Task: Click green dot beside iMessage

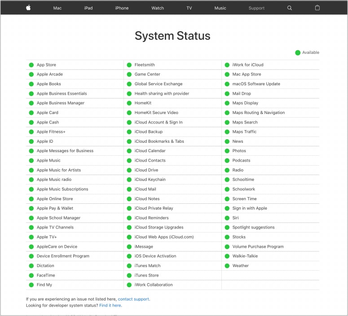Action: point(129,246)
